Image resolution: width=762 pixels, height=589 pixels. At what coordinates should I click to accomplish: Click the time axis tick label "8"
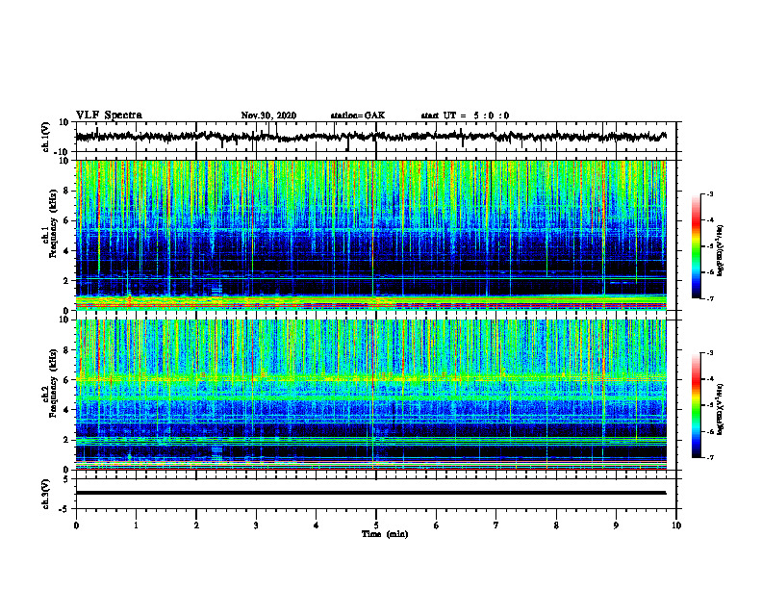(556, 525)
